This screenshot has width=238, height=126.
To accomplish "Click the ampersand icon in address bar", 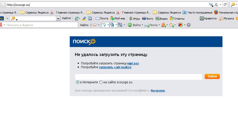I will tap(216, 5).
